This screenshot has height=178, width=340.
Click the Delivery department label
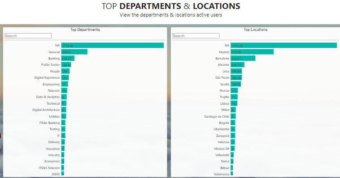[54, 142]
